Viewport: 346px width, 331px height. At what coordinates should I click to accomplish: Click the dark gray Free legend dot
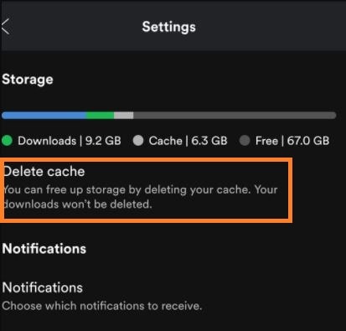click(x=245, y=141)
